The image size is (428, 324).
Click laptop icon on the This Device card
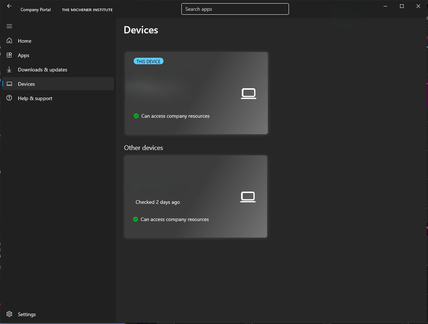pyautogui.click(x=248, y=94)
